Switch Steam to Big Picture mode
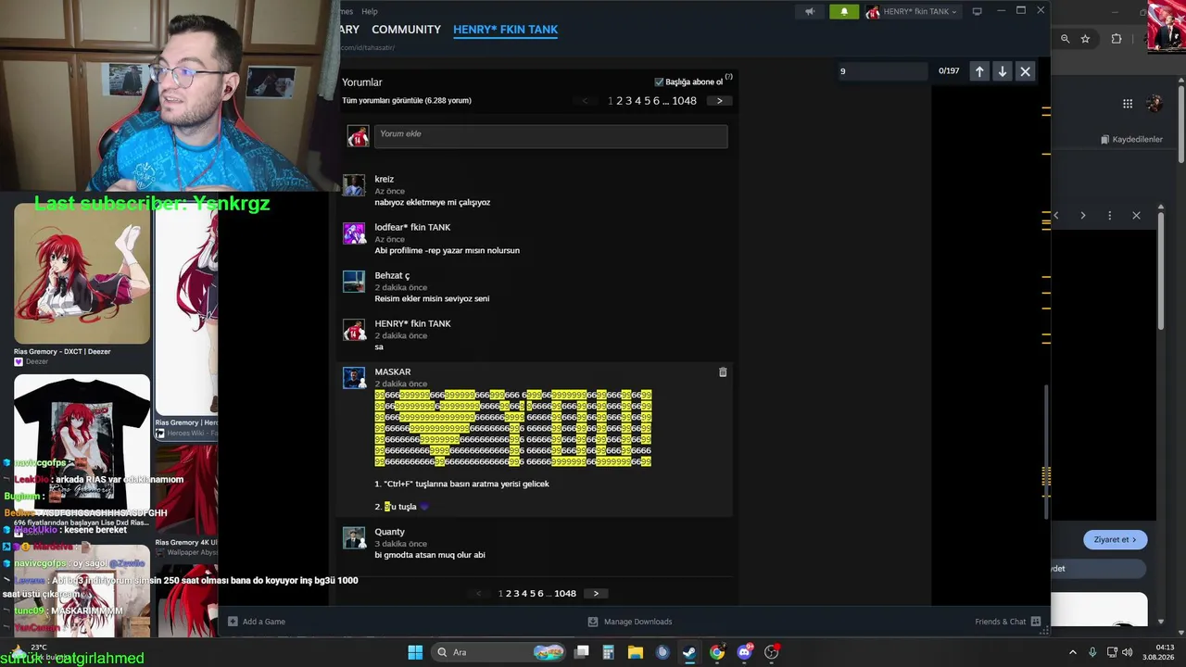Screen dimensions: 1186x667 point(977,11)
